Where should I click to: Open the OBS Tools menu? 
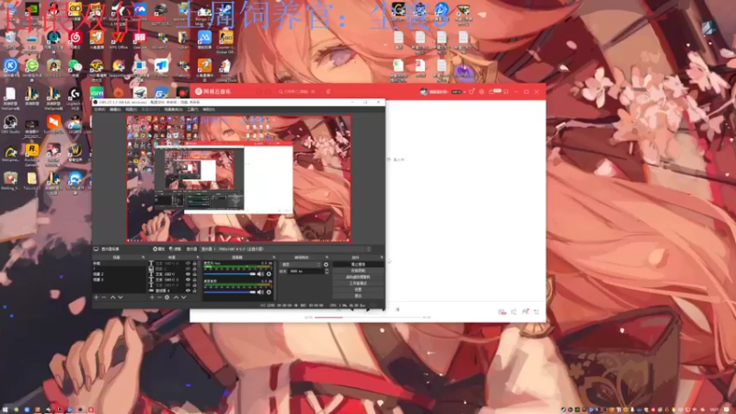[192, 109]
